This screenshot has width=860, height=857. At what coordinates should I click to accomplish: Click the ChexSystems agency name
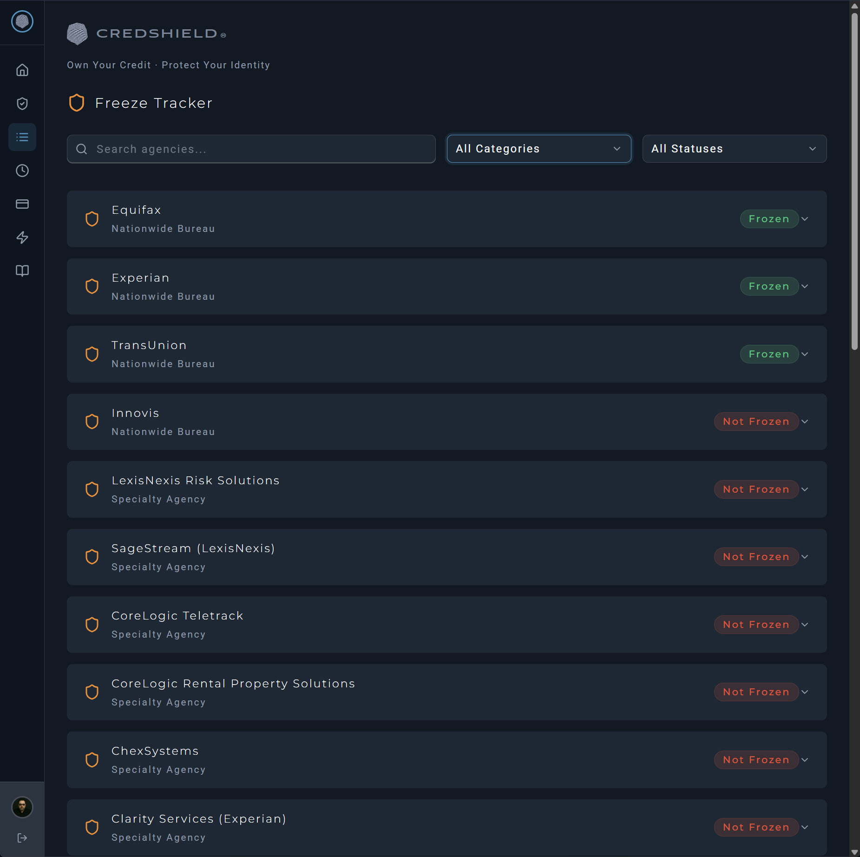coord(155,751)
